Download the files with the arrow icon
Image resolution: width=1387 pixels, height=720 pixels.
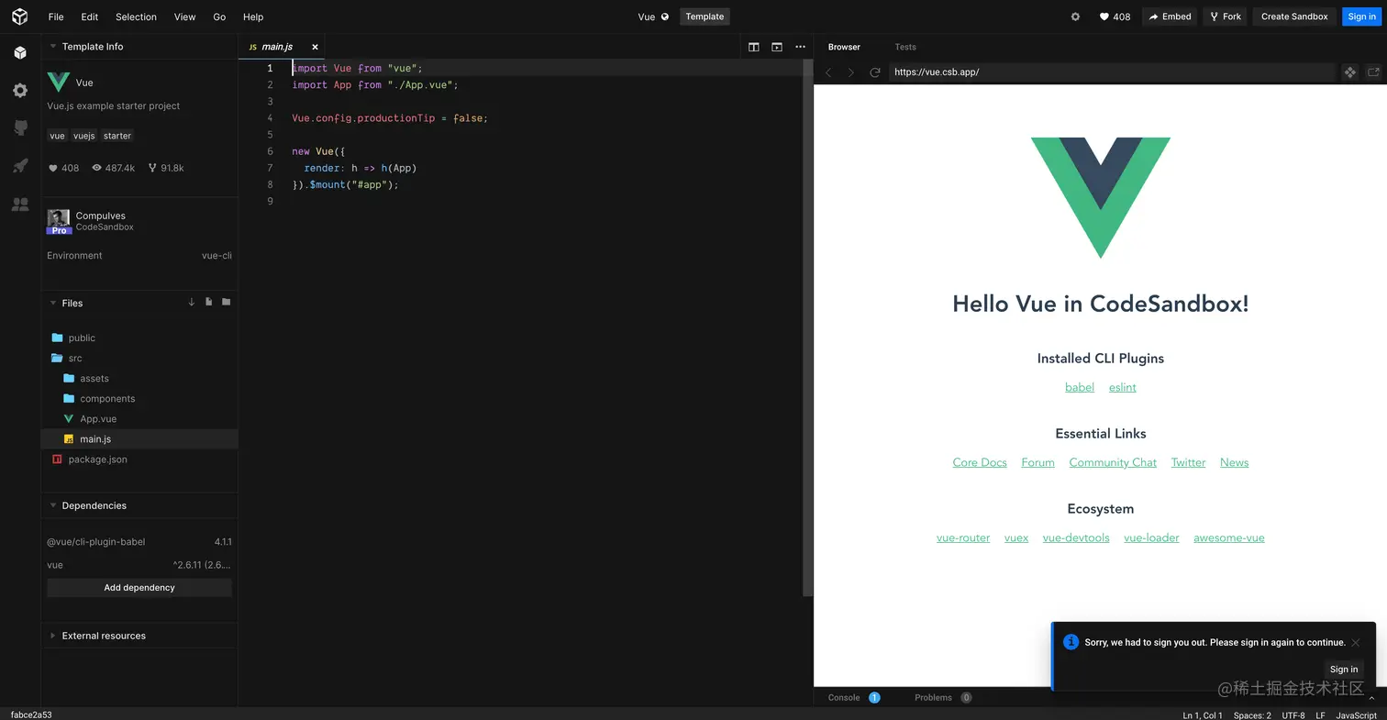[192, 302]
